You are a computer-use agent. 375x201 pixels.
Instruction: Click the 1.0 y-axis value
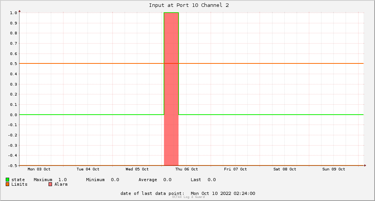pos(13,13)
